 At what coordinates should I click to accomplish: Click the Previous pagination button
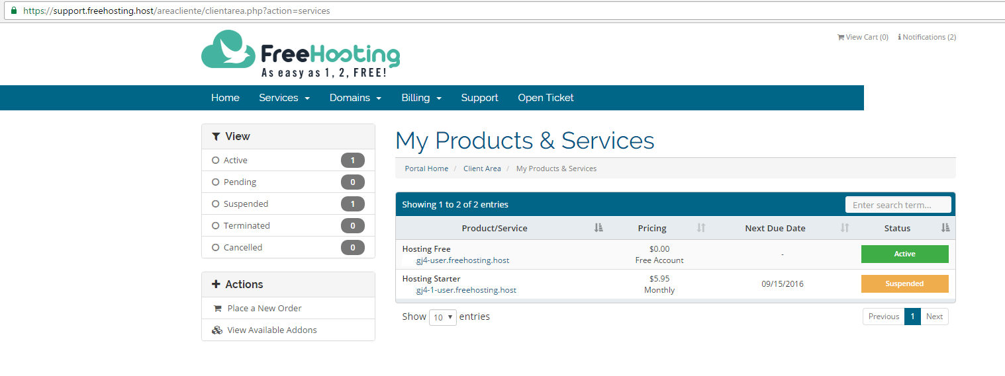coord(883,317)
